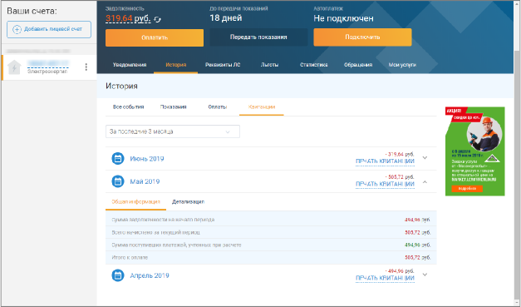This screenshot has height=307, width=521.
Task: Open the Мои услуги tab
Action: 402,65
